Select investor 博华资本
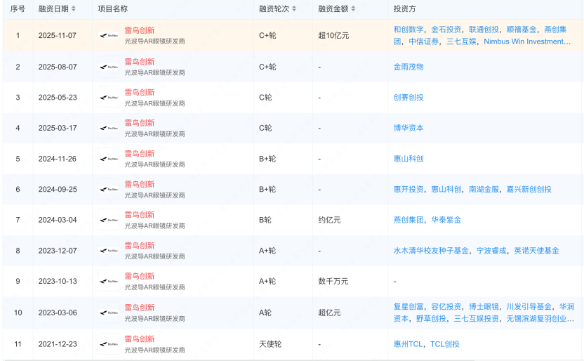584x361 pixels. pyautogui.click(x=409, y=128)
